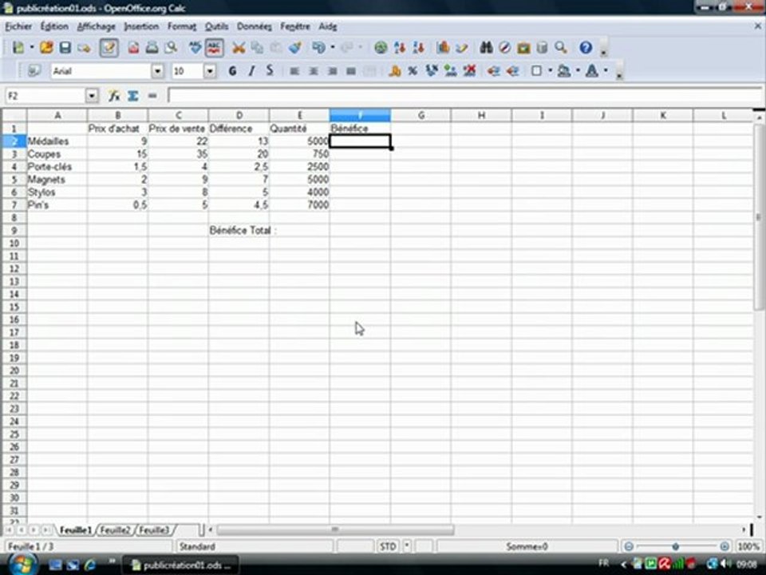766x575 pixels.
Task: Open the Données menu
Action: click(x=254, y=26)
